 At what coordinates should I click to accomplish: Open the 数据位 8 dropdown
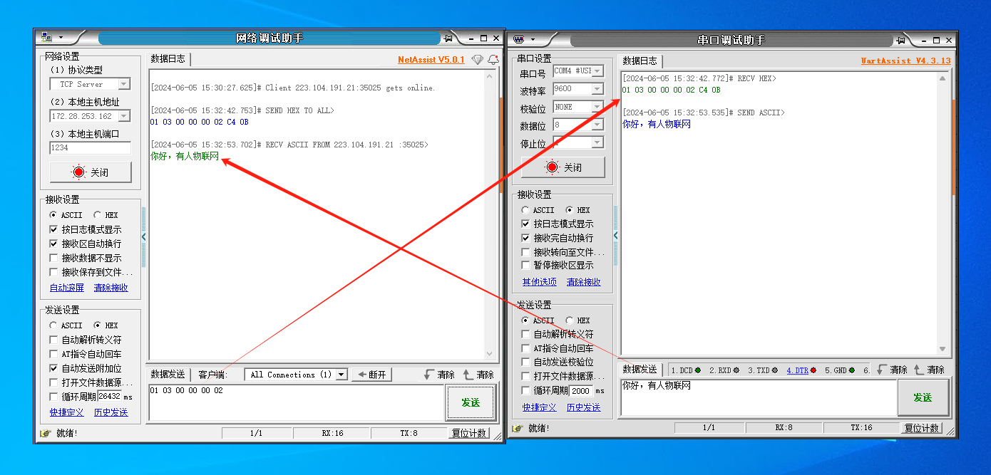[597, 125]
